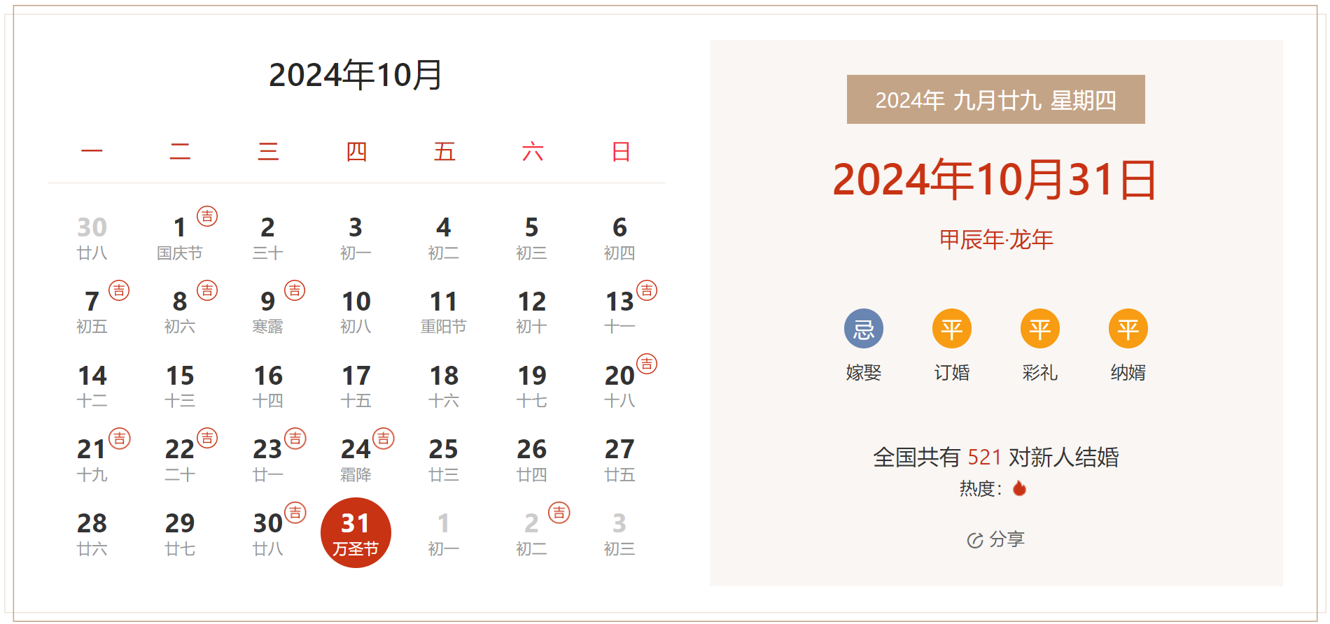Select October 5 初三
Viewport: 1330px width, 624px height.
click(x=532, y=238)
